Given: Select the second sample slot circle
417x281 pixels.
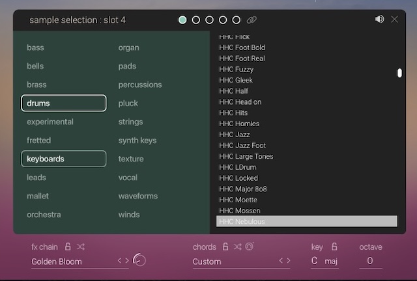Looking at the screenshot, I should 196,20.
